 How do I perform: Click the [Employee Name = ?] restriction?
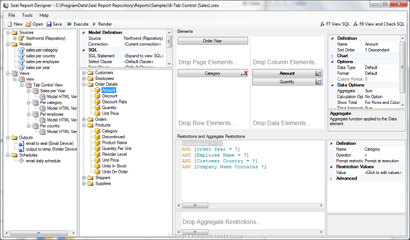coord(221,155)
